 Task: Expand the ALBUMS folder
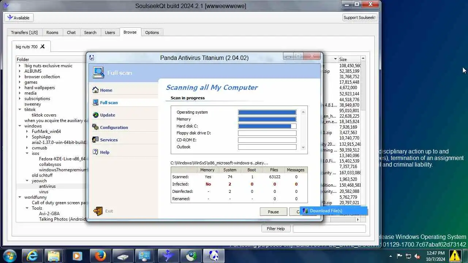20,71
